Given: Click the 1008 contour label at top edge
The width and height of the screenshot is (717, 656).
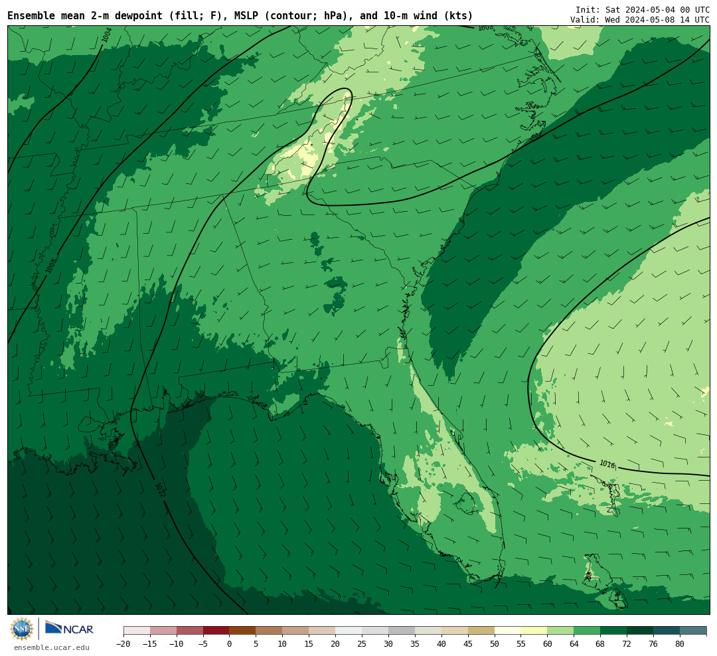Looking at the screenshot, I should (485, 28).
